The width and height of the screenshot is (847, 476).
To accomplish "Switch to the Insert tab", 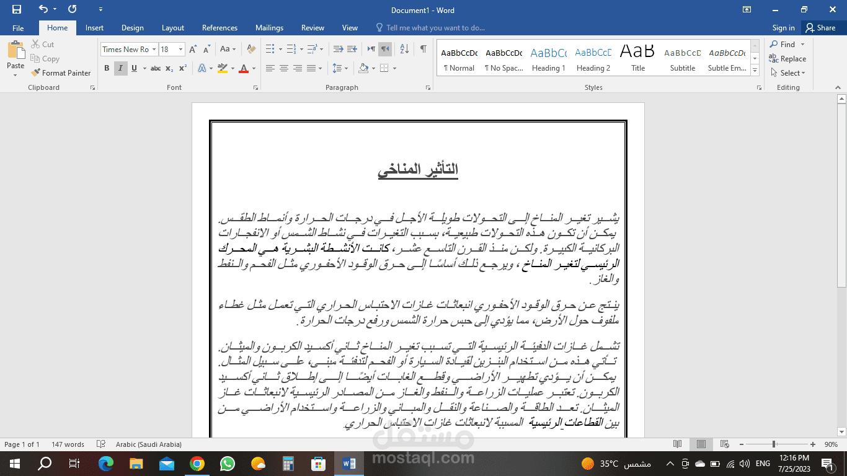I will coord(94,28).
